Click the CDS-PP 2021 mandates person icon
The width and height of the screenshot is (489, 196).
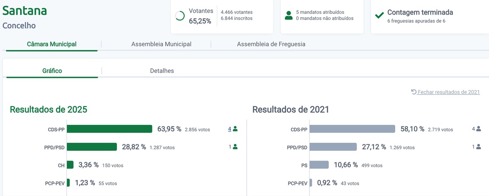pyautogui.click(x=478, y=129)
